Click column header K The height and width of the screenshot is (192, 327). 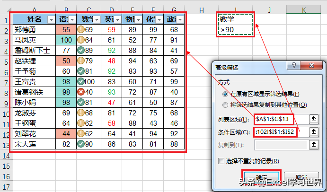pyautogui.click(x=303, y=10)
